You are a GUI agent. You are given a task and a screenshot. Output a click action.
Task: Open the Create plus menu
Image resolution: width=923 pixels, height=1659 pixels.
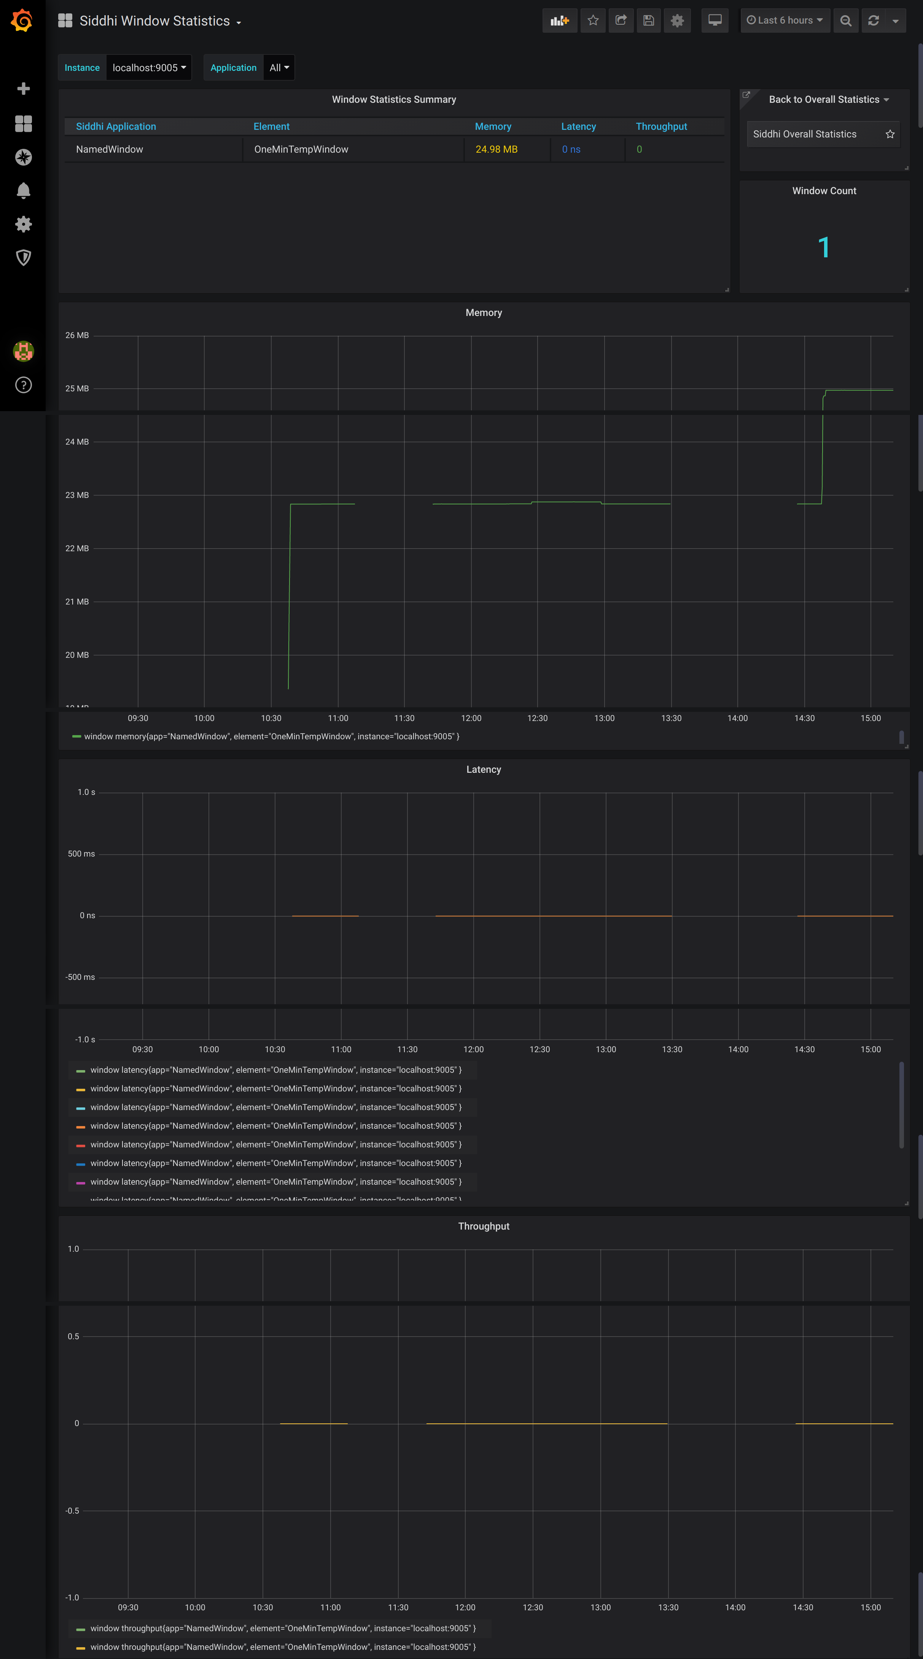[x=23, y=88]
